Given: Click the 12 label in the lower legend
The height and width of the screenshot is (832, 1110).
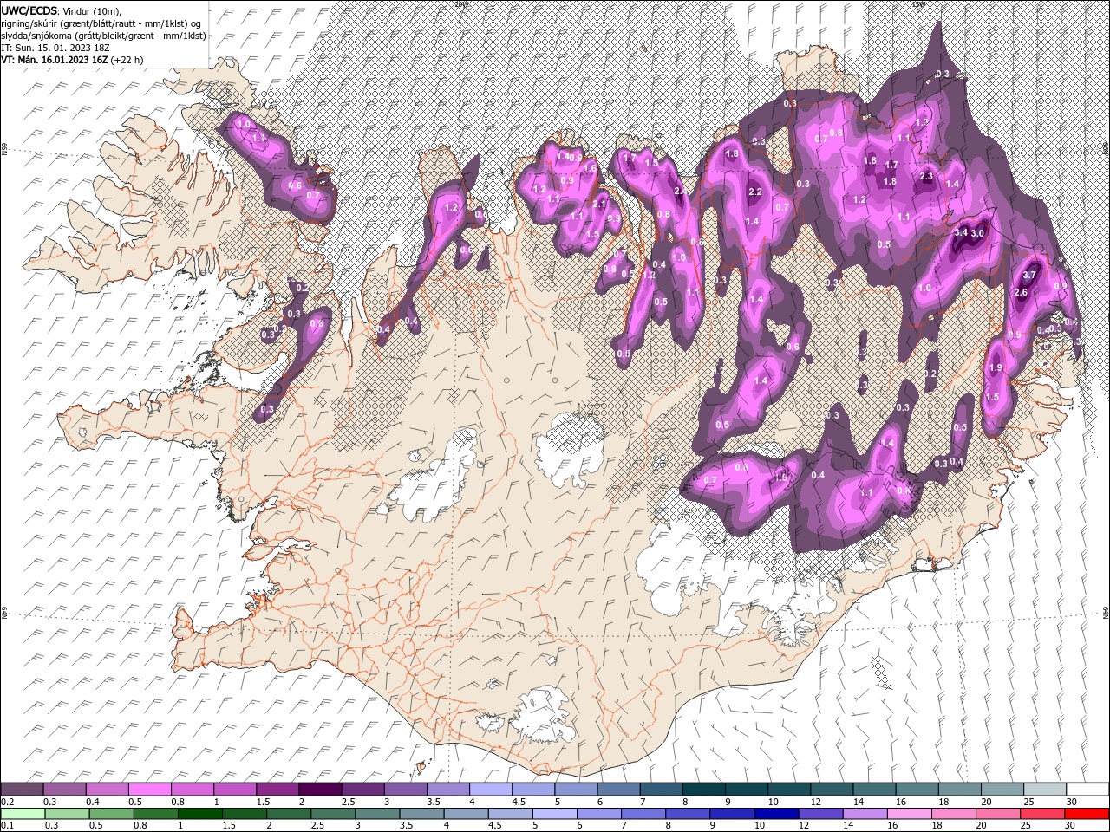Looking at the screenshot, I should pyautogui.click(x=804, y=825).
